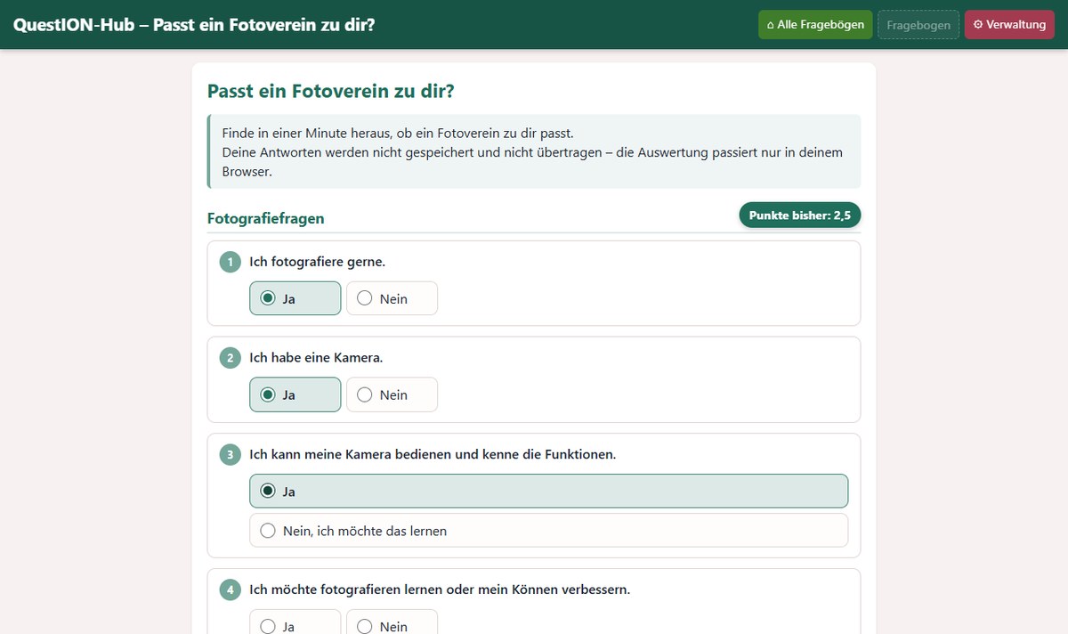Choose Nein for 'Ich habe eine Kamera'
Screen dimensions: 1068x634
click(392, 394)
